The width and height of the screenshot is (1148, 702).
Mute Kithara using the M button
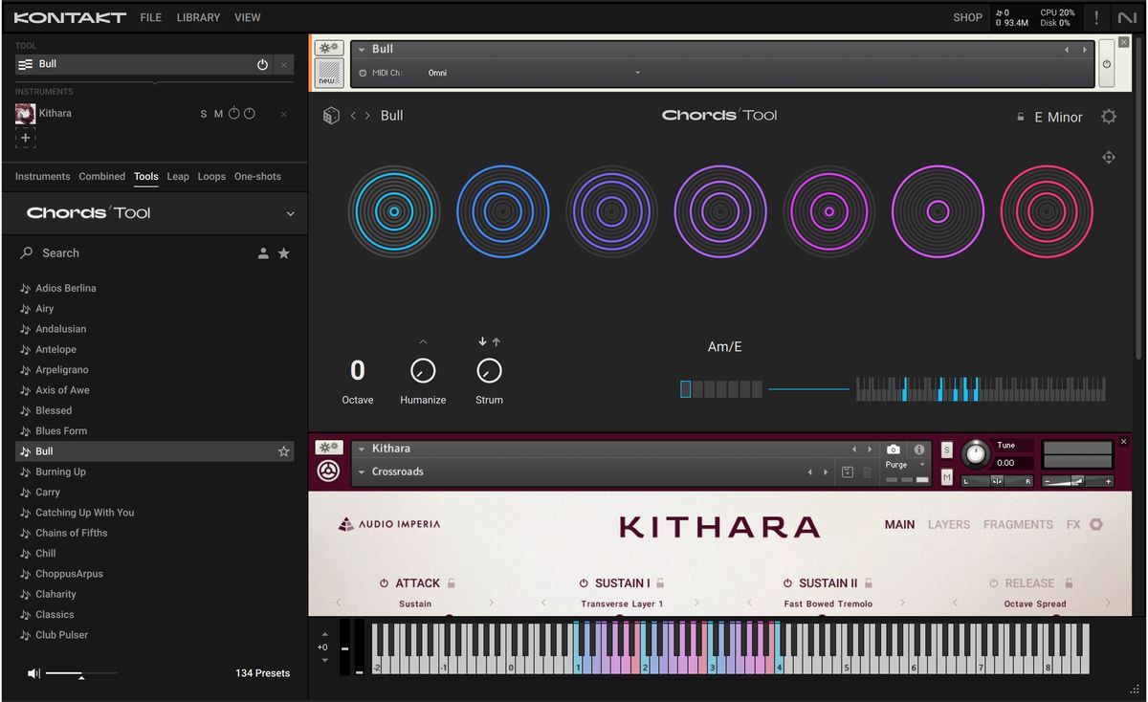click(x=218, y=113)
